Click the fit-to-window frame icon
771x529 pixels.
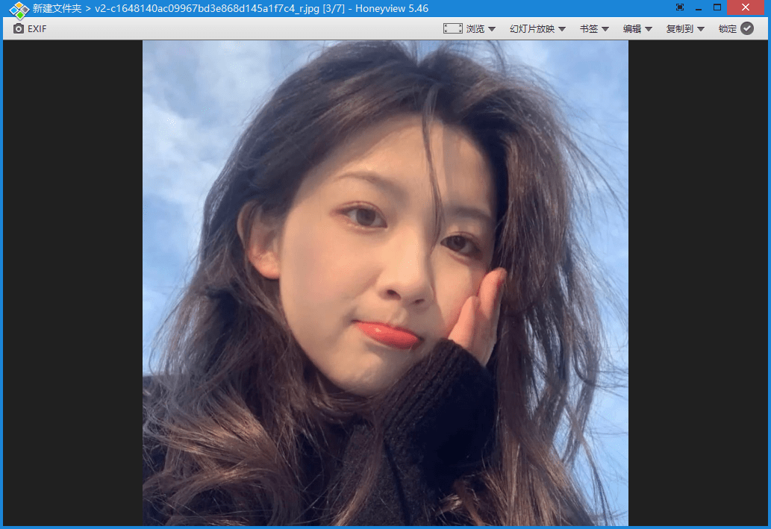452,28
